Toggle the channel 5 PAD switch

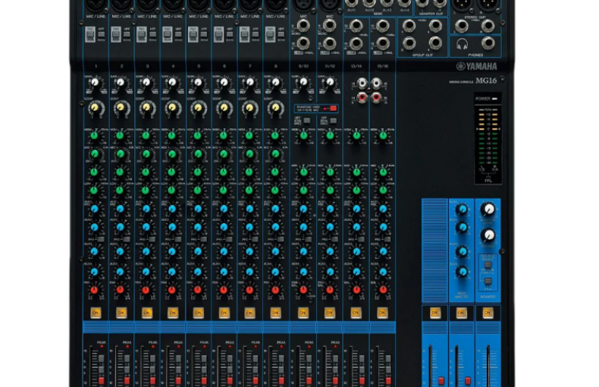[193, 34]
